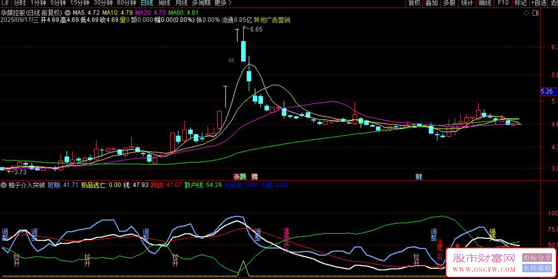Click the 涨跌 event marker
558x279 pixels.
click(x=239, y=176)
